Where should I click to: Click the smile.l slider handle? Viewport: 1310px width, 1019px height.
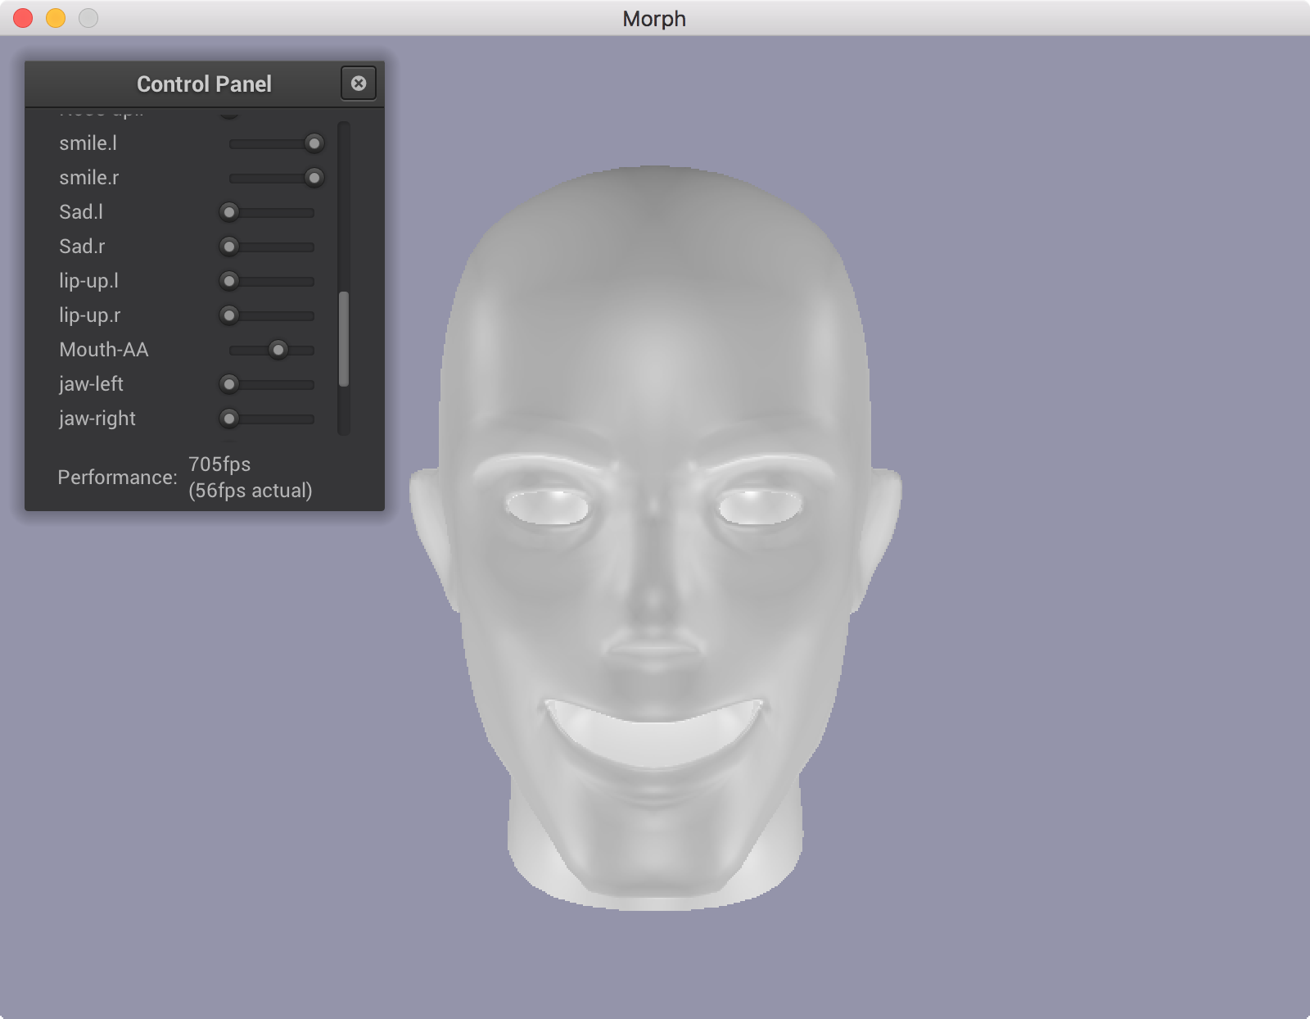(x=314, y=143)
